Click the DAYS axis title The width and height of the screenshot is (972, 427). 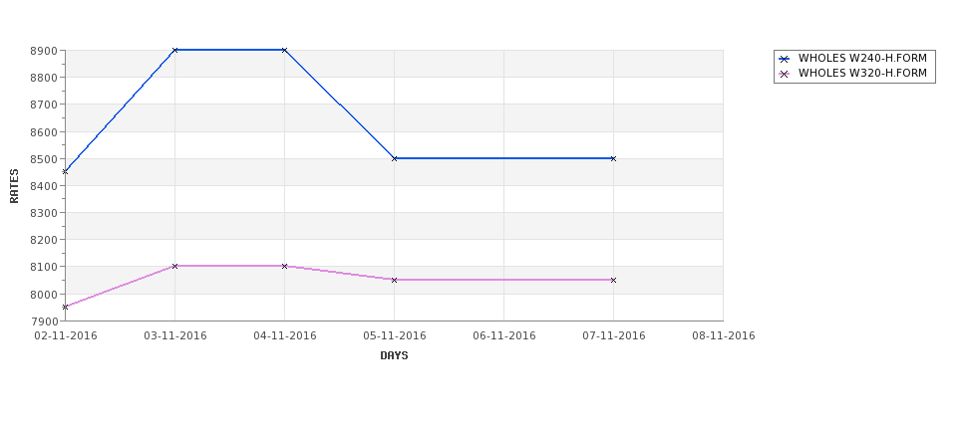[394, 356]
